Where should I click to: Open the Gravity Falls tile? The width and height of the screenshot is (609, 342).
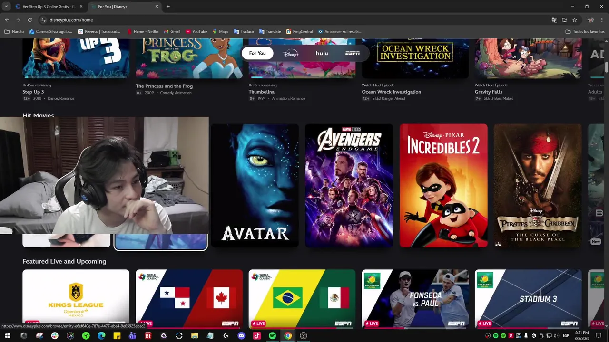pos(528,58)
